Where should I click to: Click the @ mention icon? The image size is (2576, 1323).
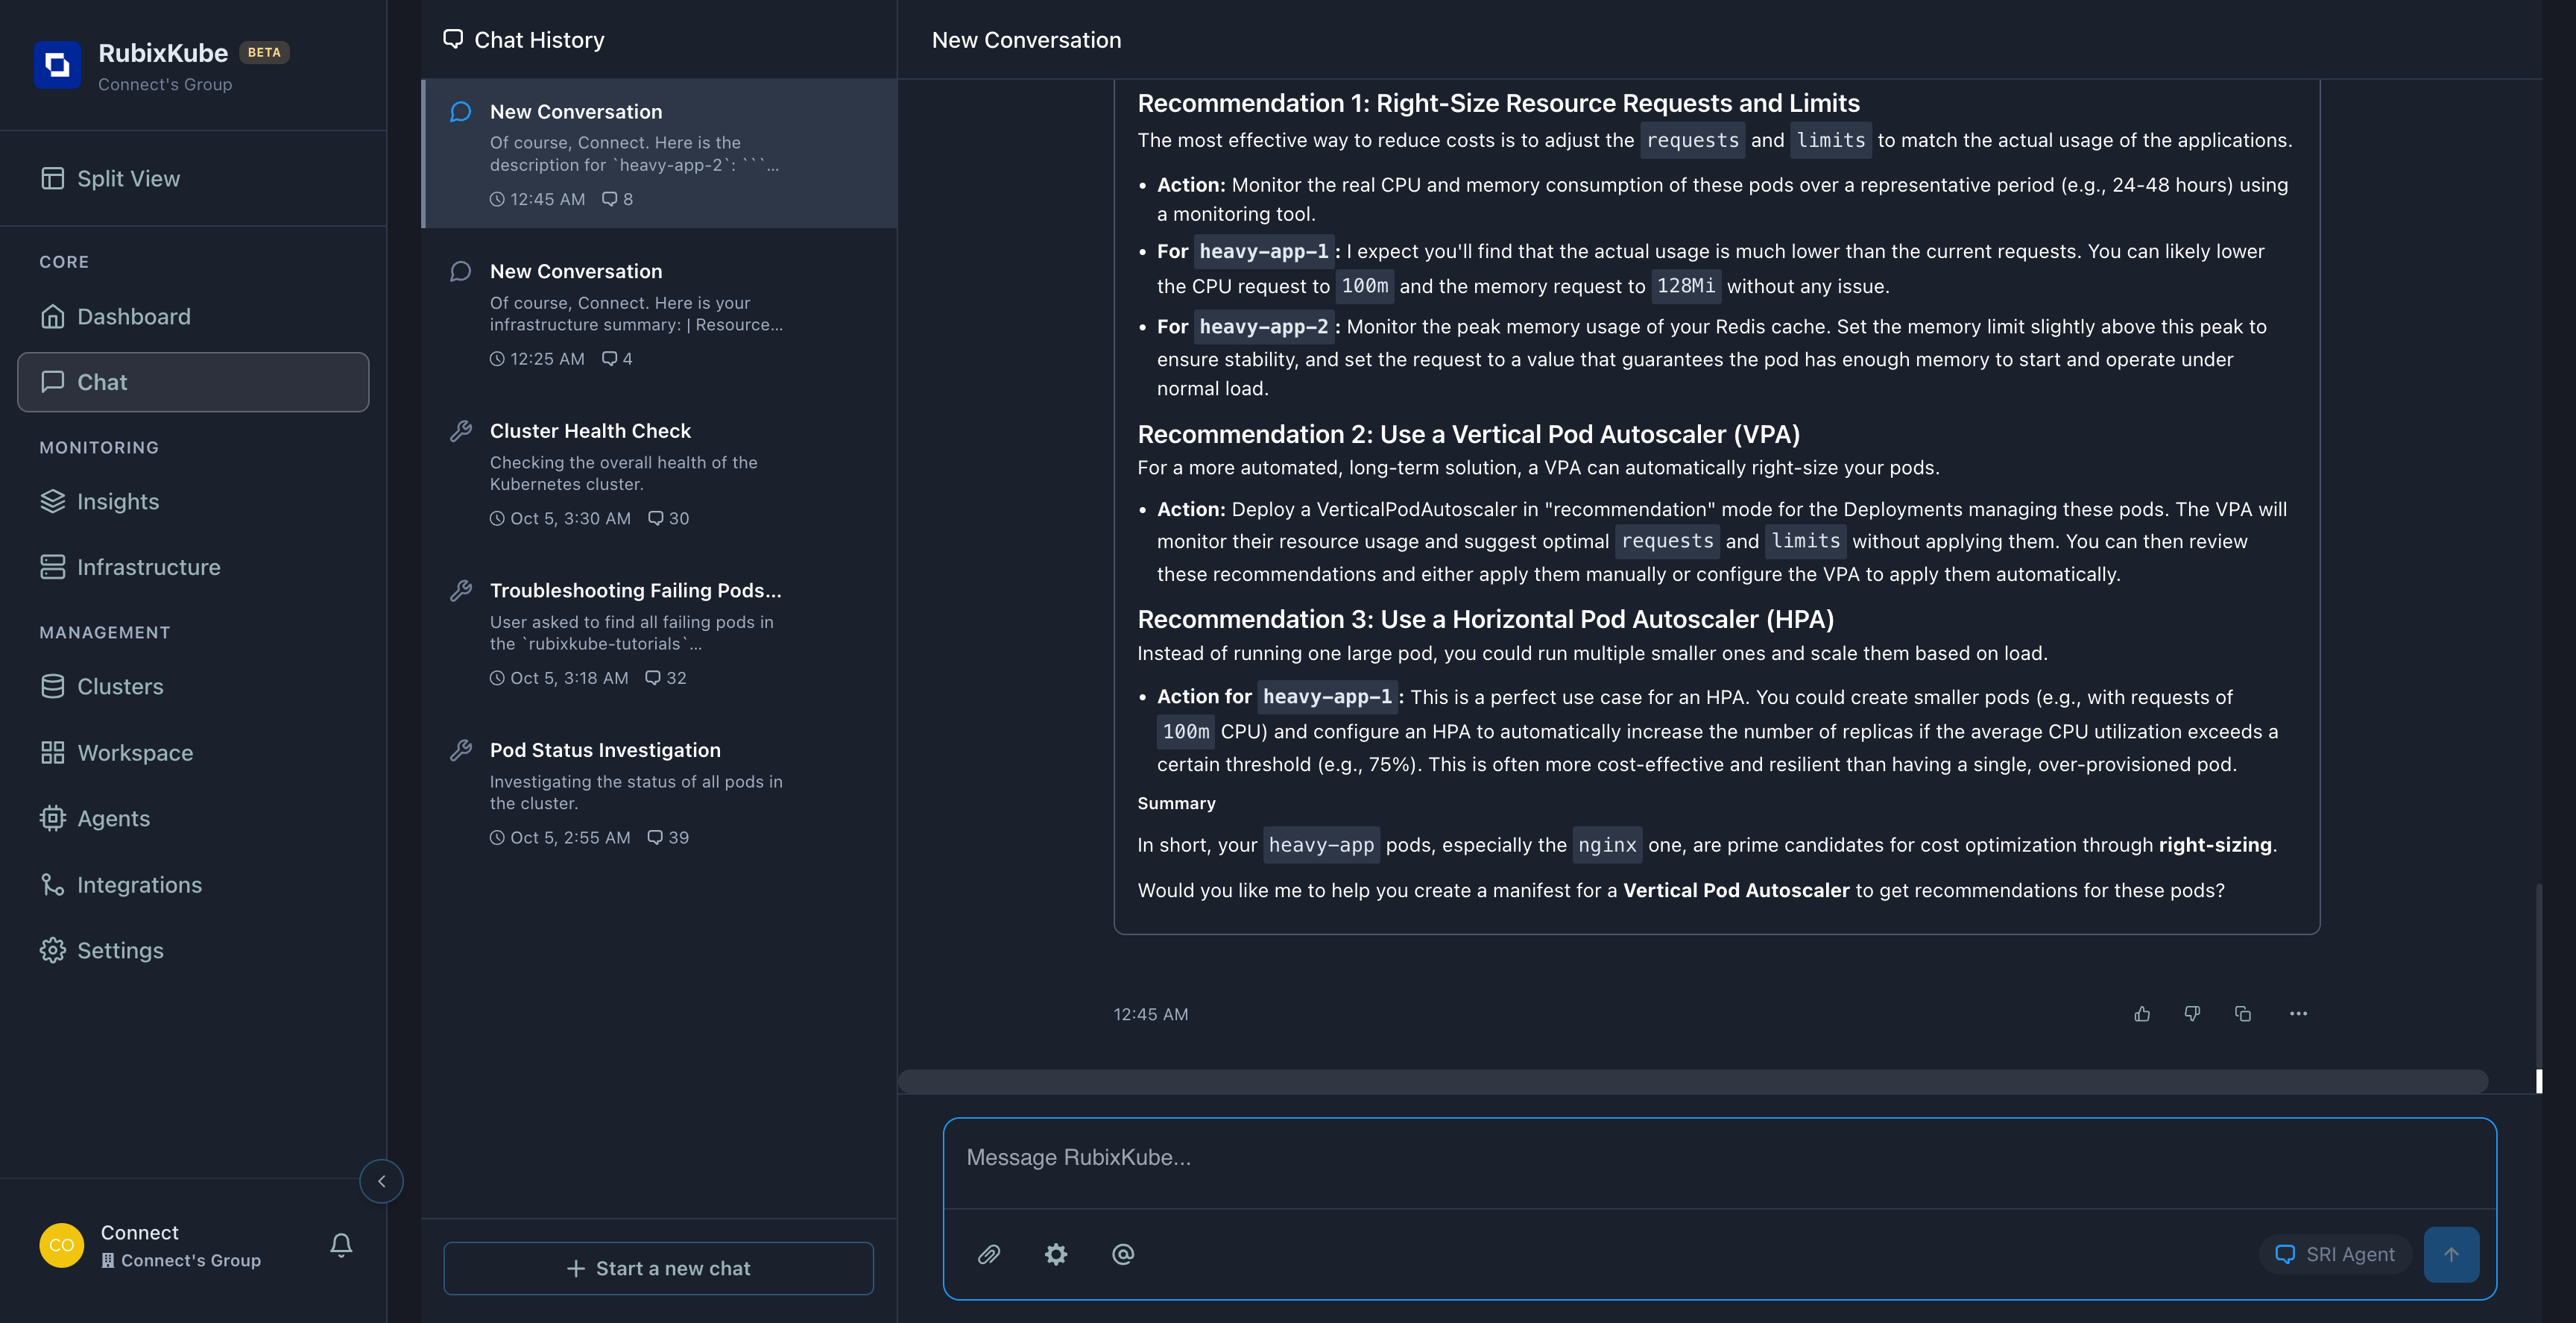point(1123,1254)
